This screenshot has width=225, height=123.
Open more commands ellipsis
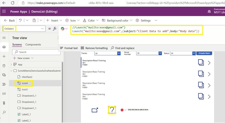click(156, 21)
